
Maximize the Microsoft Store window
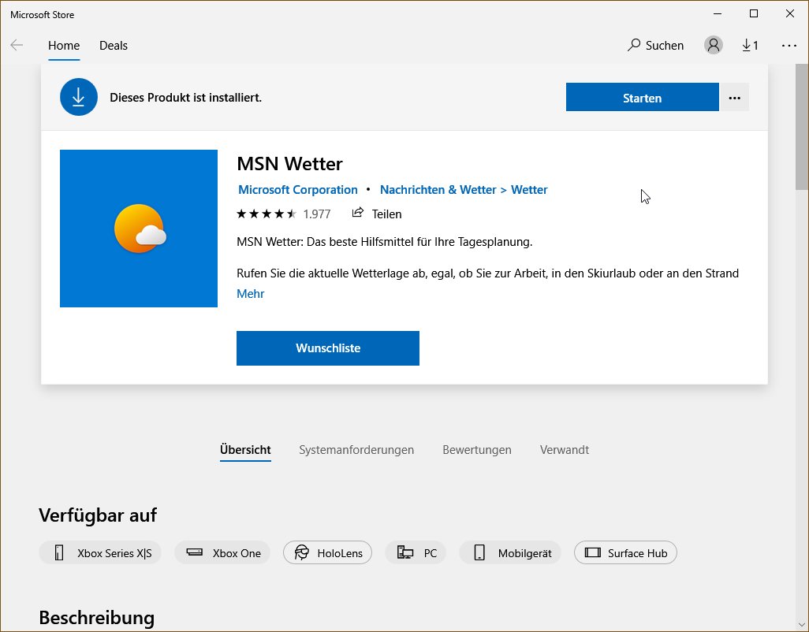point(754,14)
